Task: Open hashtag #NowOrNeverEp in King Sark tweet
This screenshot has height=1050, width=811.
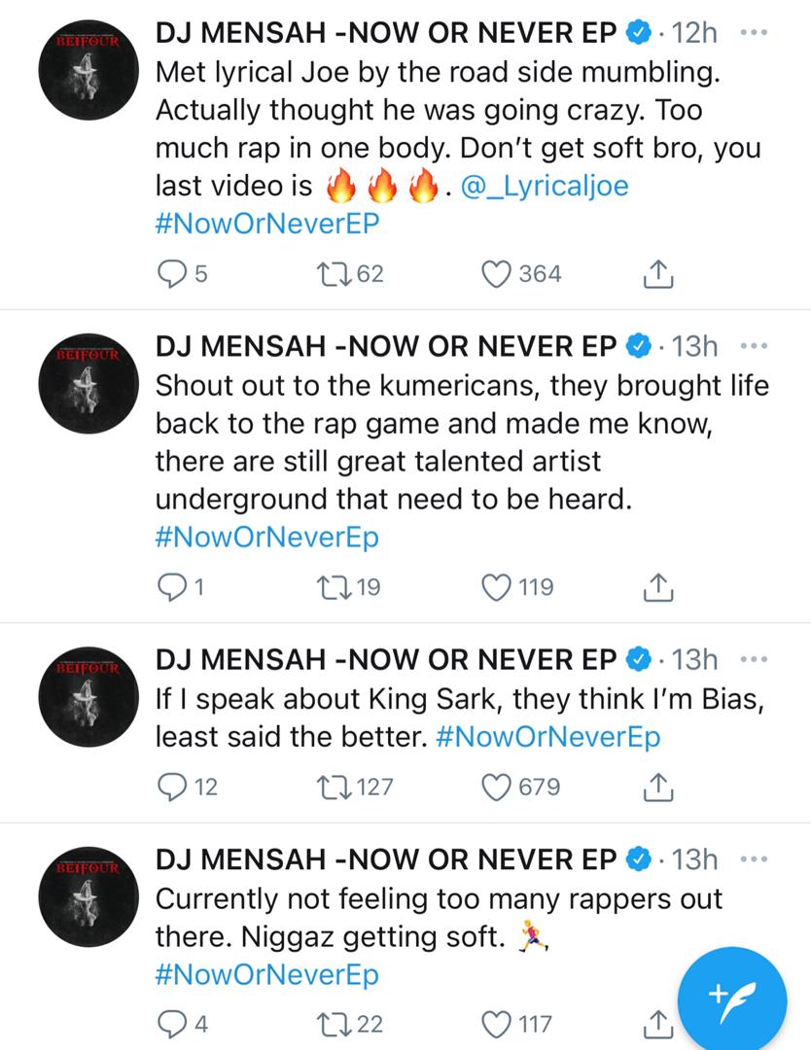Action: click(547, 737)
